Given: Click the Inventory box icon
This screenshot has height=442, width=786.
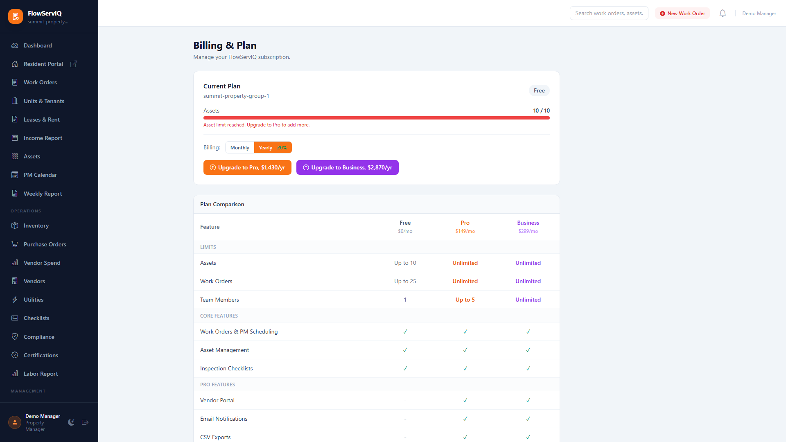Looking at the screenshot, I should click(15, 226).
